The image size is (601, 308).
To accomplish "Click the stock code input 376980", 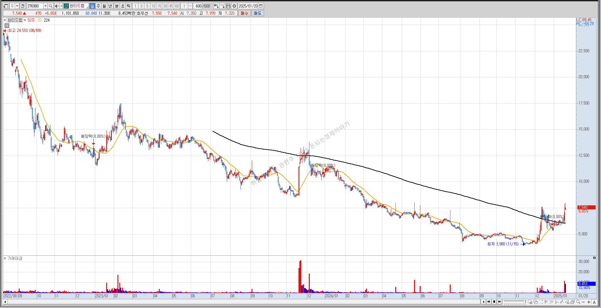I will click(x=35, y=6).
